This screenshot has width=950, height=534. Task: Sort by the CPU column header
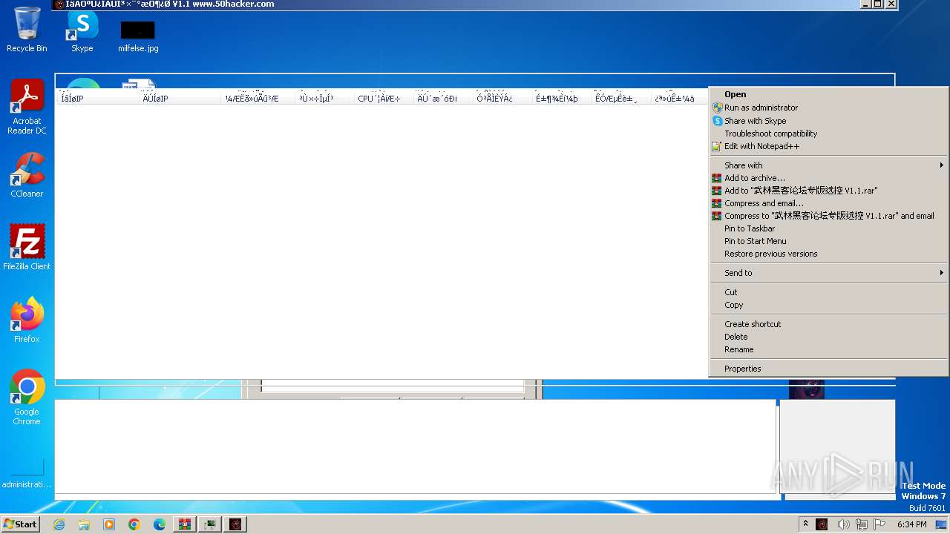point(384,98)
